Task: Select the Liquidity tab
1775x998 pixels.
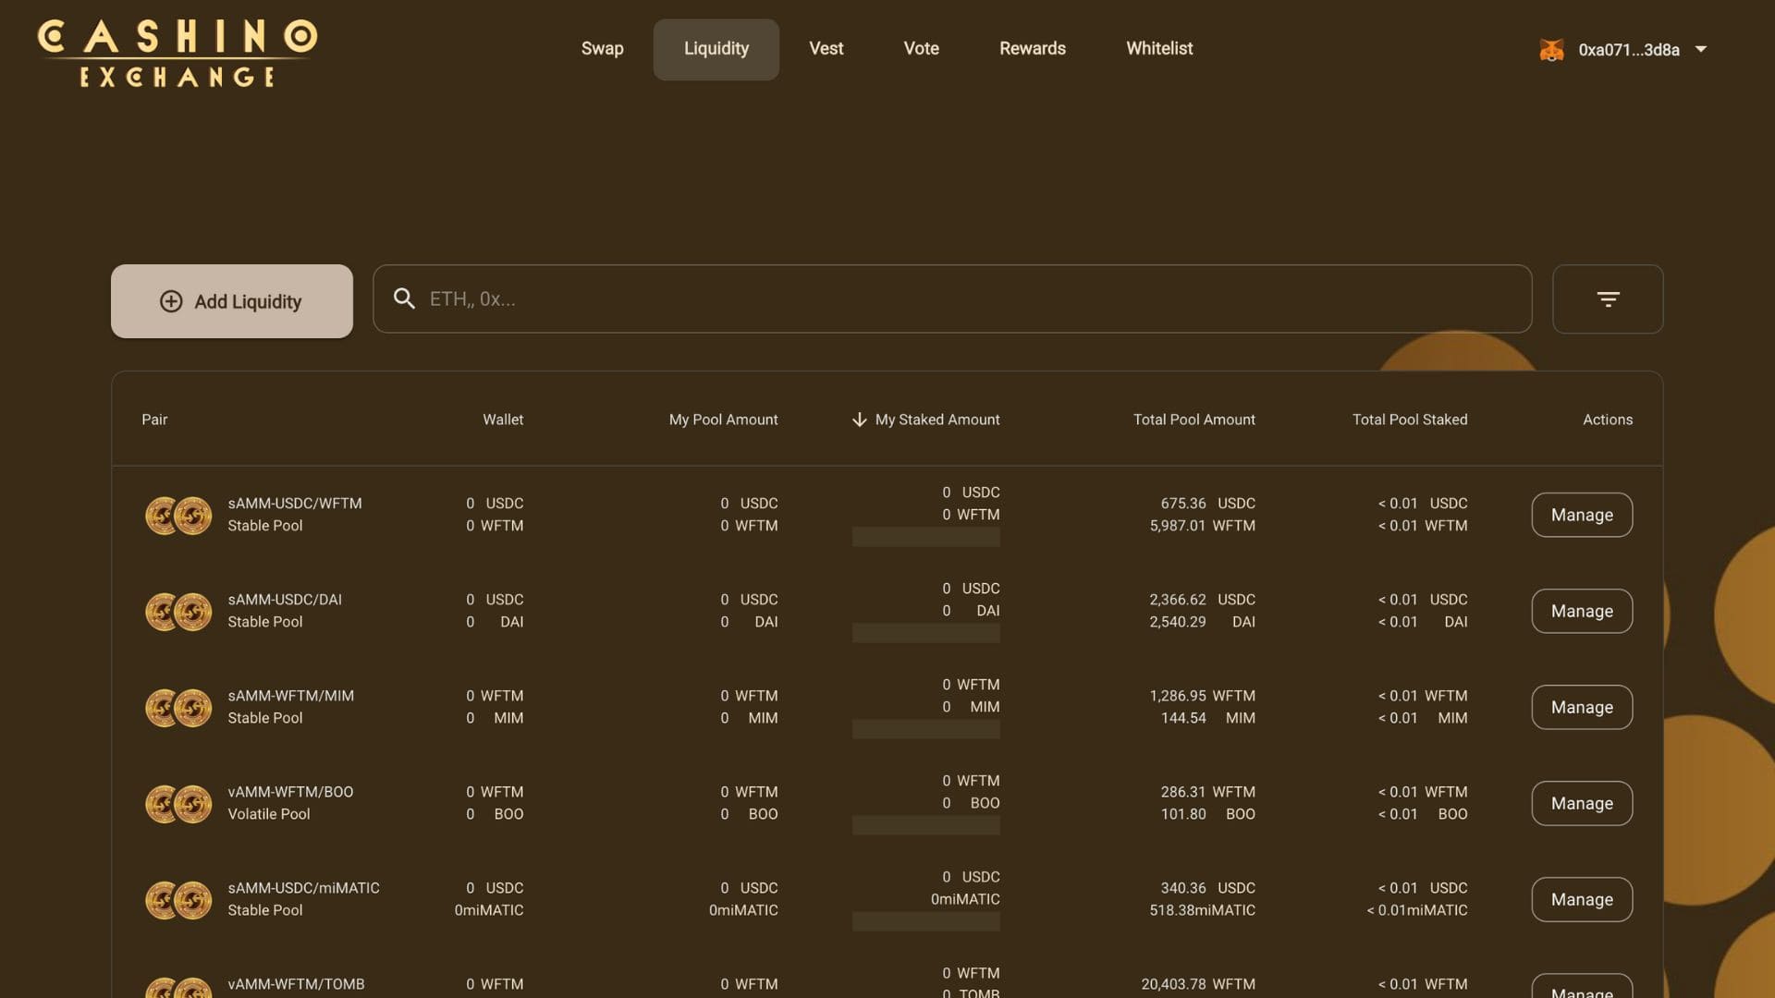Action: click(x=716, y=49)
